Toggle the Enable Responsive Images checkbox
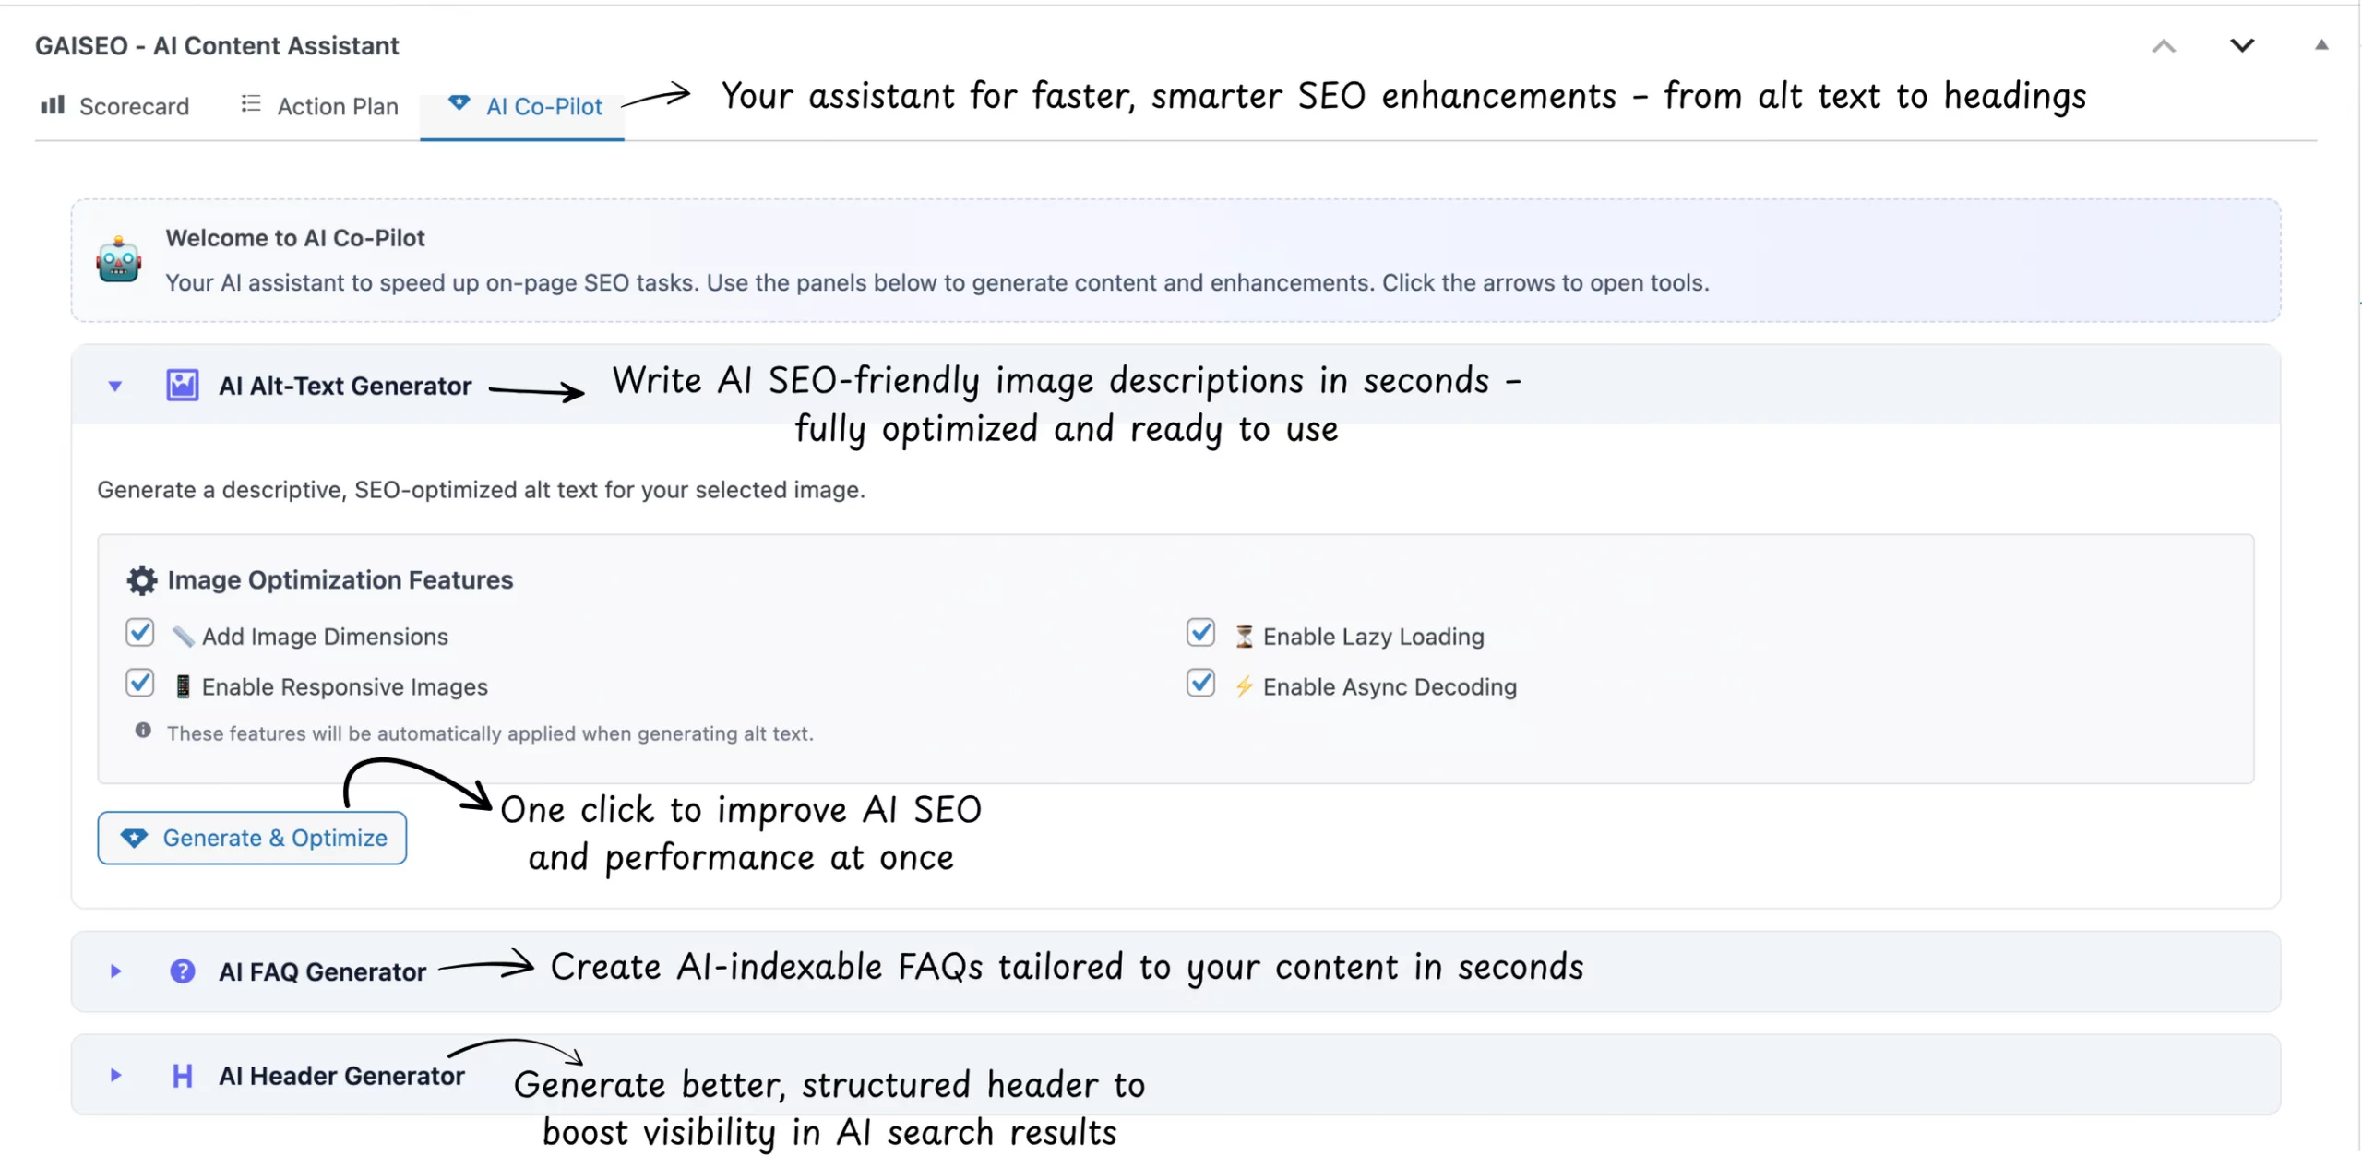 click(x=140, y=683)
